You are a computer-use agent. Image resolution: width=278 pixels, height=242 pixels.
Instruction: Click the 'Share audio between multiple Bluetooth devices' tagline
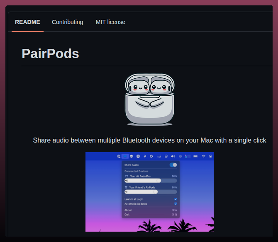[149, 140]
